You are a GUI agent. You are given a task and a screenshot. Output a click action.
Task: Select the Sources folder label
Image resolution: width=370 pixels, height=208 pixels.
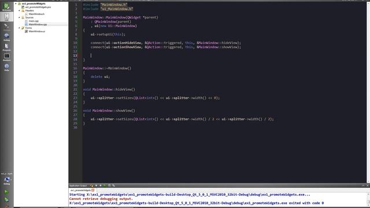click(x=29, y=17)
